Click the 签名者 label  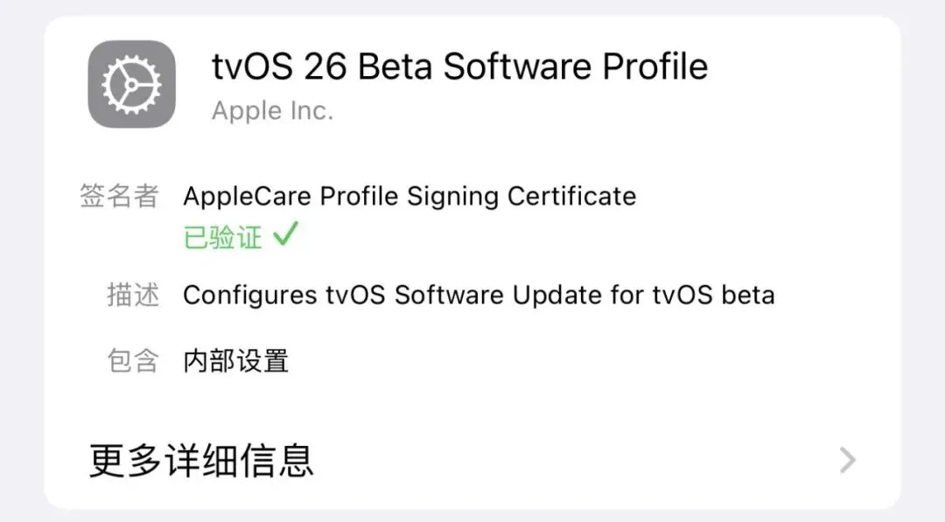coord(119,196)
